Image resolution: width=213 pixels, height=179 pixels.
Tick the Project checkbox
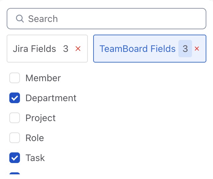pos(15,118)
